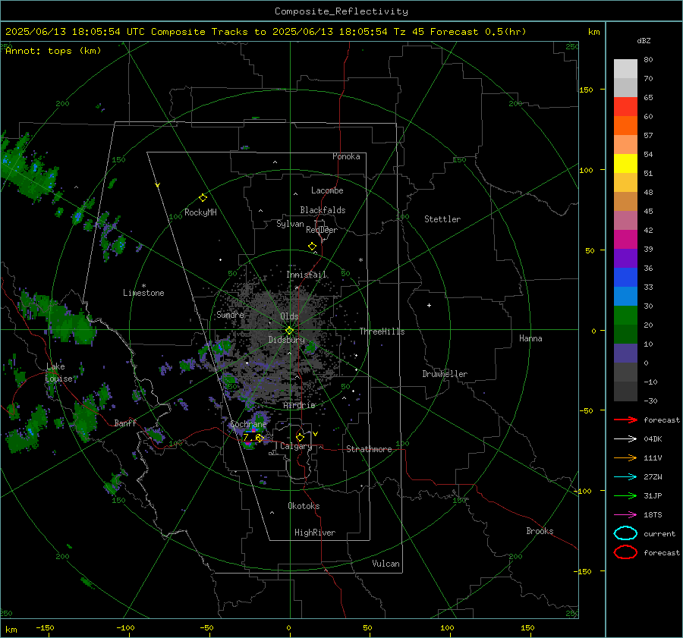The height and width of the screenshot is (638, 683).
Task: Click the RockyMH label
Action: tap(200, 212)
